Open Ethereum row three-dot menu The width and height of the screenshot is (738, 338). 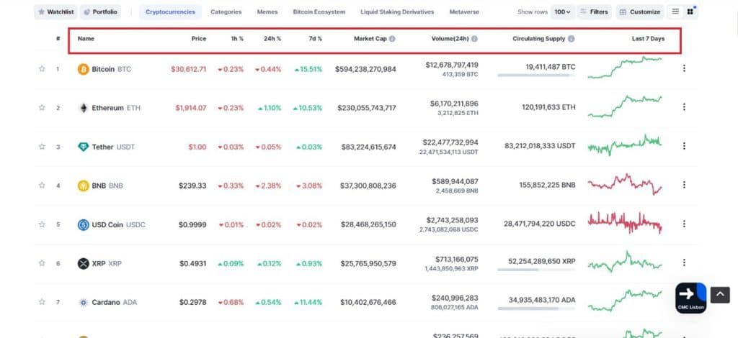[684, 107]
